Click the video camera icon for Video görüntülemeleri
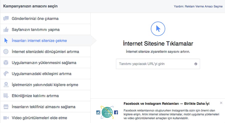The height and width of the screenshot is (123, 225). (6, 118)
